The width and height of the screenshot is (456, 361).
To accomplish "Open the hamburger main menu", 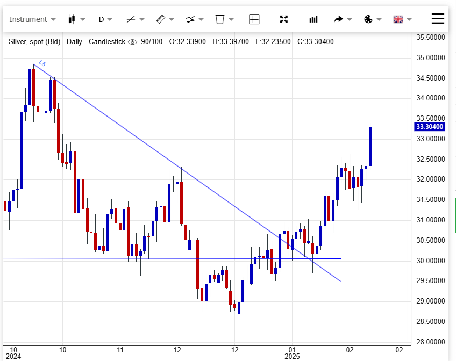I will [438, 19].
